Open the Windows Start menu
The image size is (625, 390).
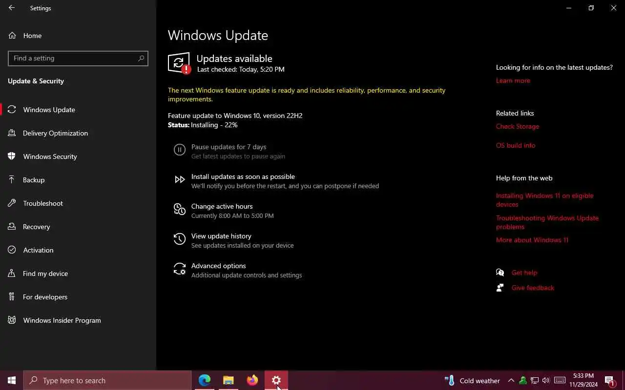pos(12,380)
